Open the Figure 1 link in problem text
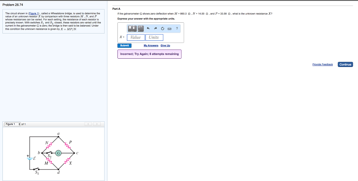 pyautogui.click(x=33, y=14)
